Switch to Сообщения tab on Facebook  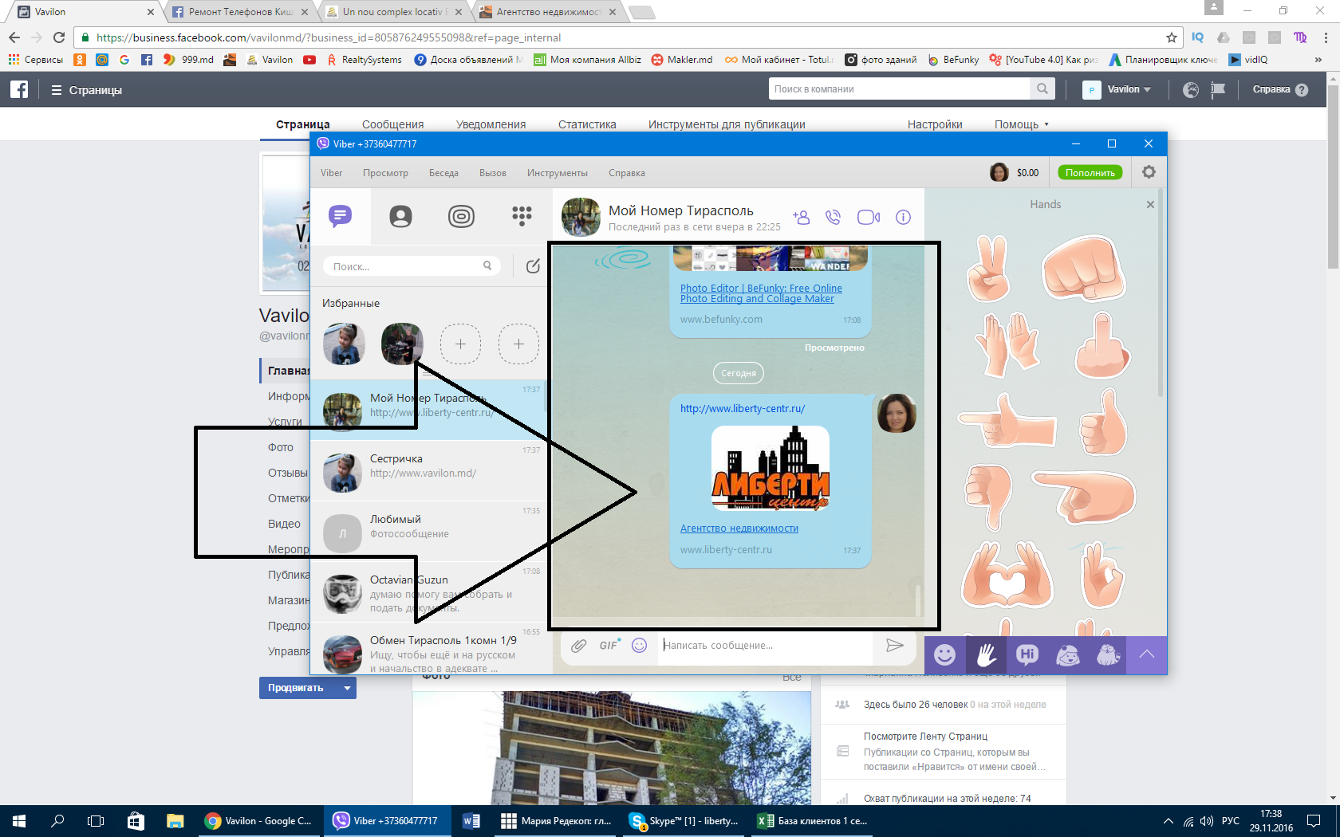392,124
